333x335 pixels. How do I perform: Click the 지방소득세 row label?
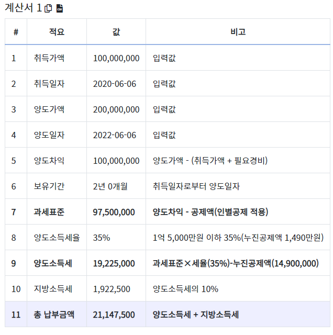[53, 289]
